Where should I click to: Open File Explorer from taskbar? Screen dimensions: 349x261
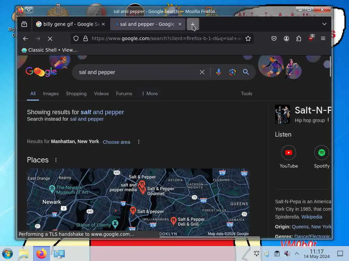[24, 254]
